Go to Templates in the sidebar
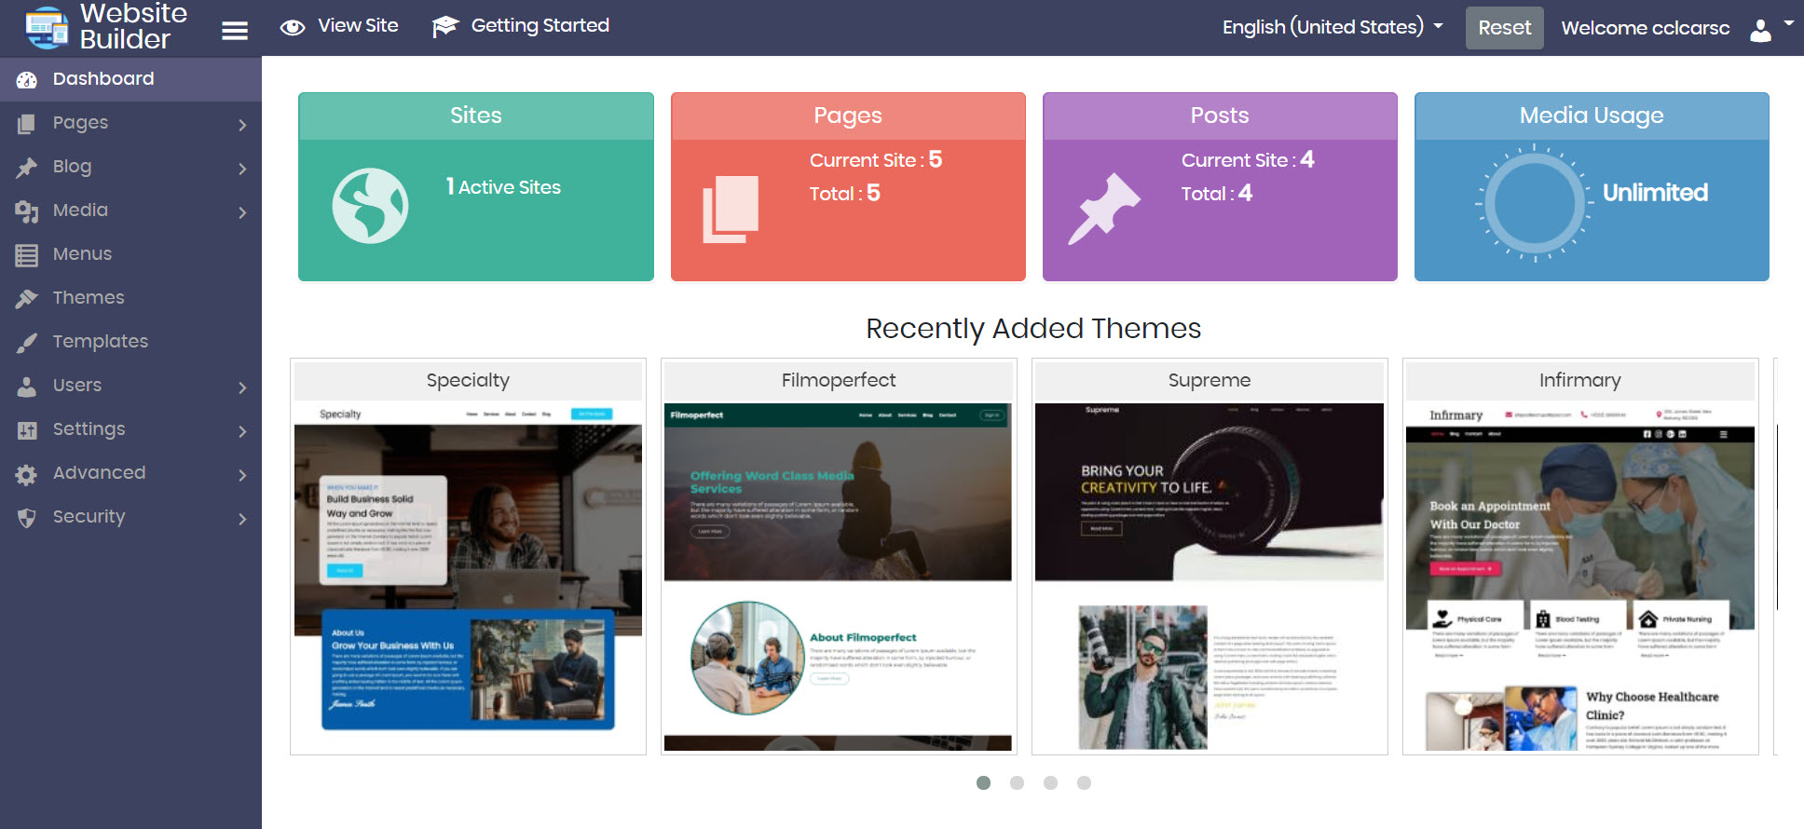 (100, 342)
